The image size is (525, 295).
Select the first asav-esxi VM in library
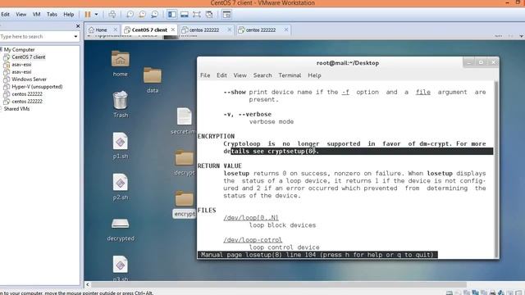click(x=21, y=64)
